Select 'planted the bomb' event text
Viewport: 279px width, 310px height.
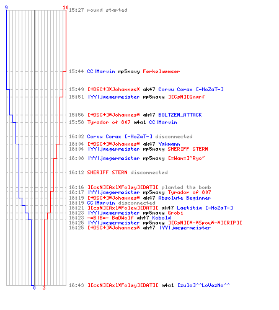point(186,187)
